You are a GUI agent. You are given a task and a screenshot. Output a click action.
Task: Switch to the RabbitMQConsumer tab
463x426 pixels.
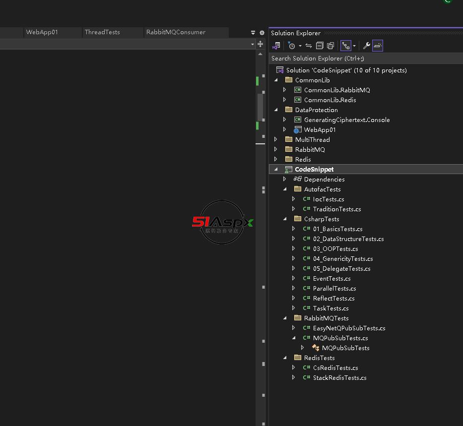[176, 32]
